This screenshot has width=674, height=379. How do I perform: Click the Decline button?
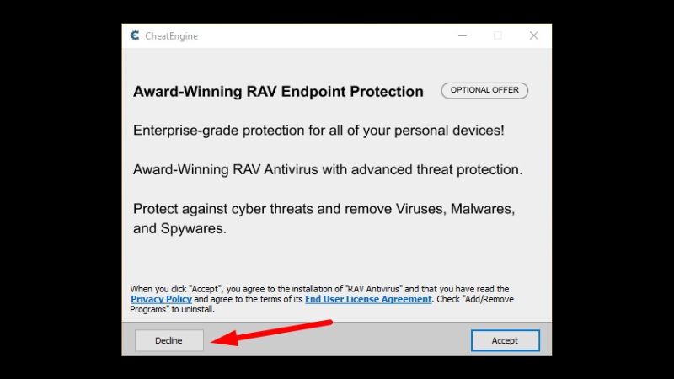coord(169,340)
